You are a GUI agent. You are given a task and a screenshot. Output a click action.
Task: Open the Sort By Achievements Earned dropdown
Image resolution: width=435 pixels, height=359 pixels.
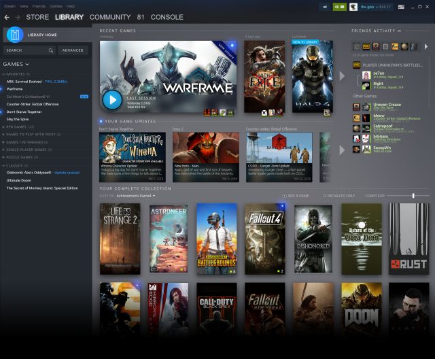(136, 196)
